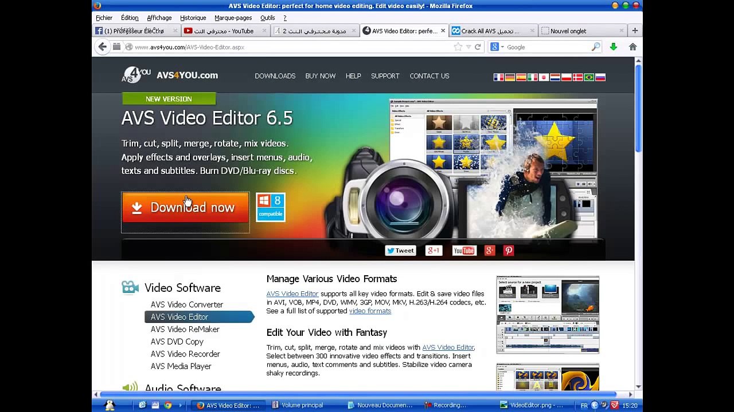Launch Chrome from quick launch
Screen dimensions: 734x412
click(x=167, y=405)
